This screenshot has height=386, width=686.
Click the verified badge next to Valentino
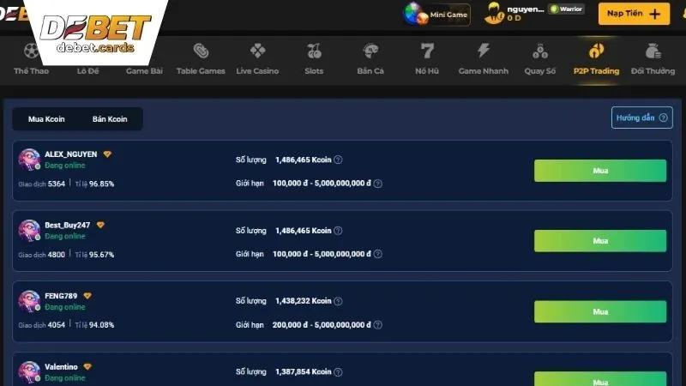pyautogui.click(x=87, y=367)
